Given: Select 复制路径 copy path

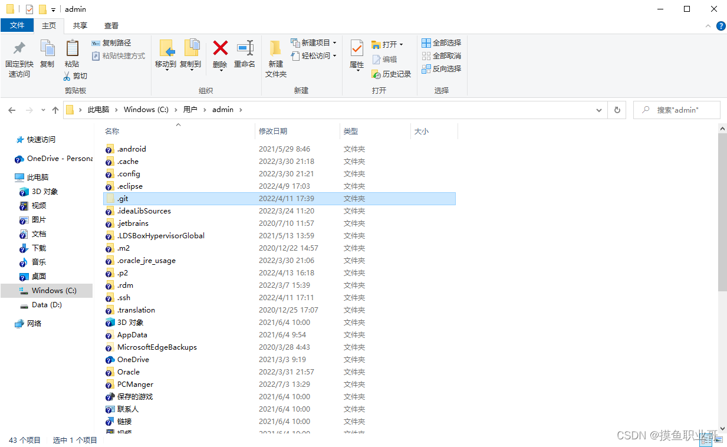Looking at the screenshot, I should [111, 43].
